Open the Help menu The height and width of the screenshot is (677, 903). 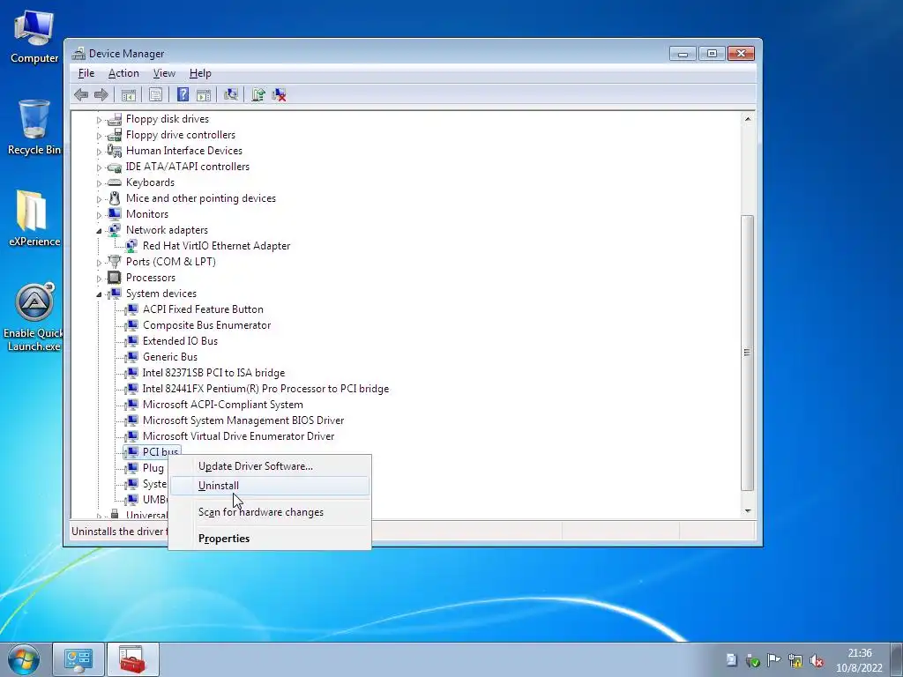(200, 73)
